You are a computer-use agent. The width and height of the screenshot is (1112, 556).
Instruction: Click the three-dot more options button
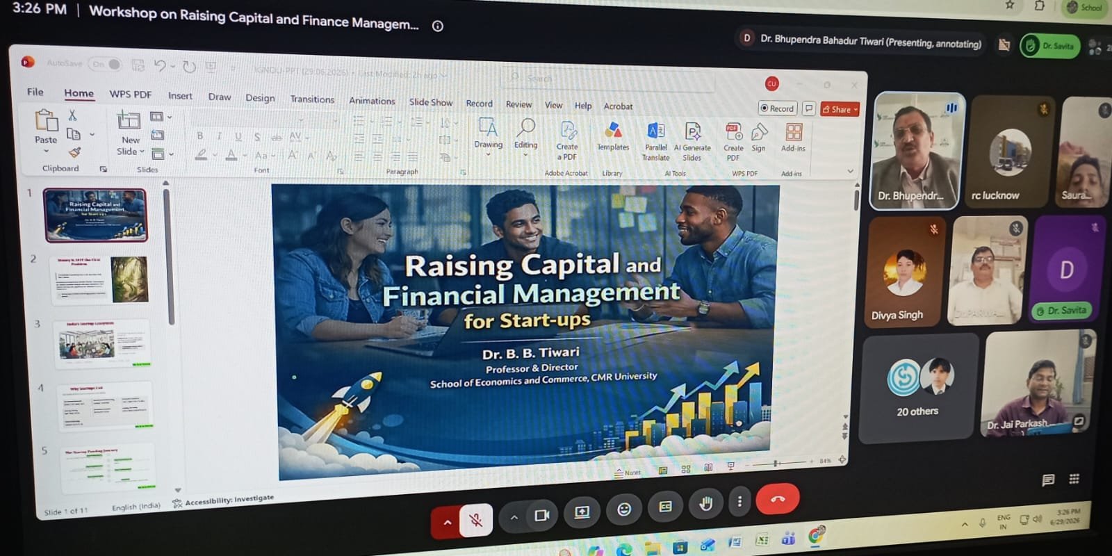point(739,502)
